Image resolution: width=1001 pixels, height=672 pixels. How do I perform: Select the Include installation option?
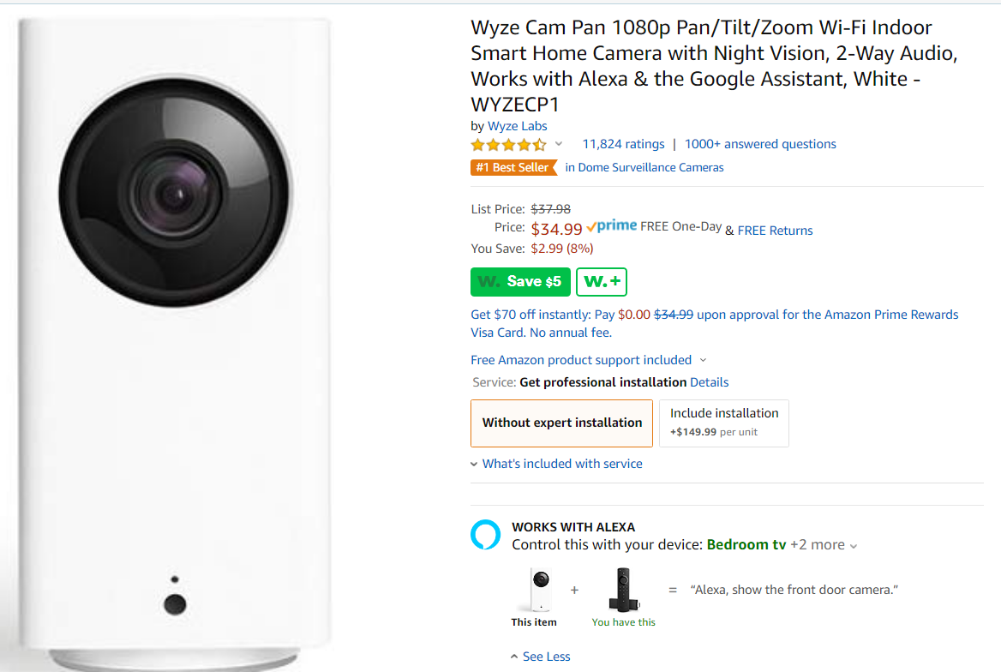tap(724, 423)
